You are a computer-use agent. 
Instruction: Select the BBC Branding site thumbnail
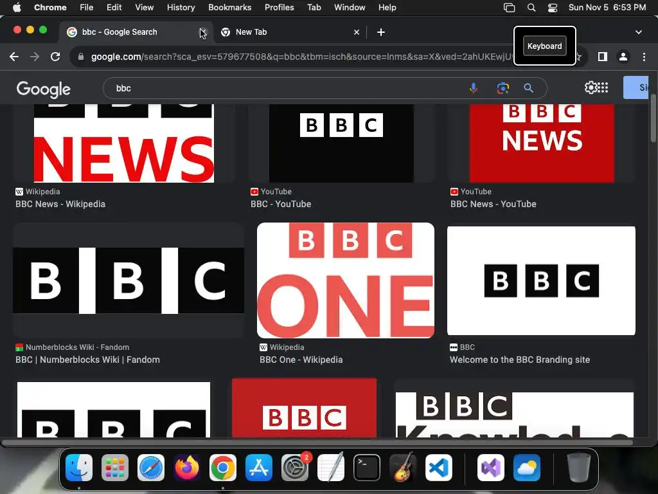541,280
